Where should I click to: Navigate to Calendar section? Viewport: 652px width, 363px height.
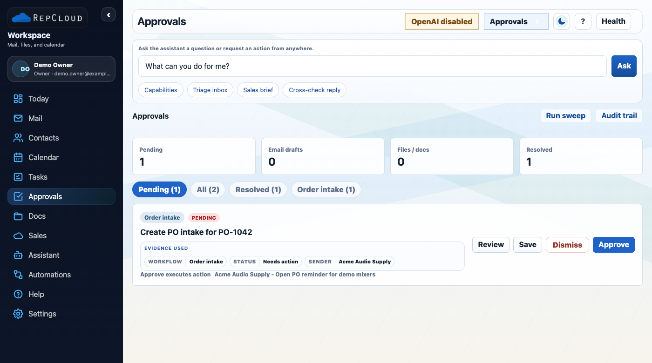point(44,157)
